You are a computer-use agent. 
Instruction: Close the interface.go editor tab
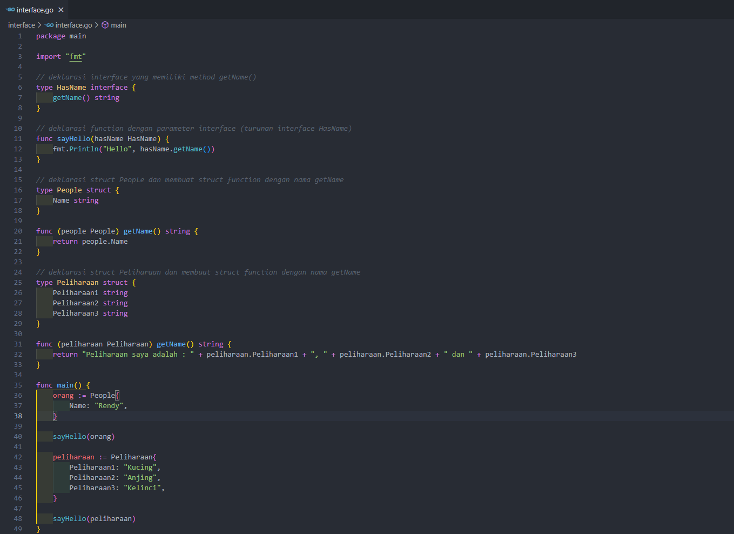point(60,9)
